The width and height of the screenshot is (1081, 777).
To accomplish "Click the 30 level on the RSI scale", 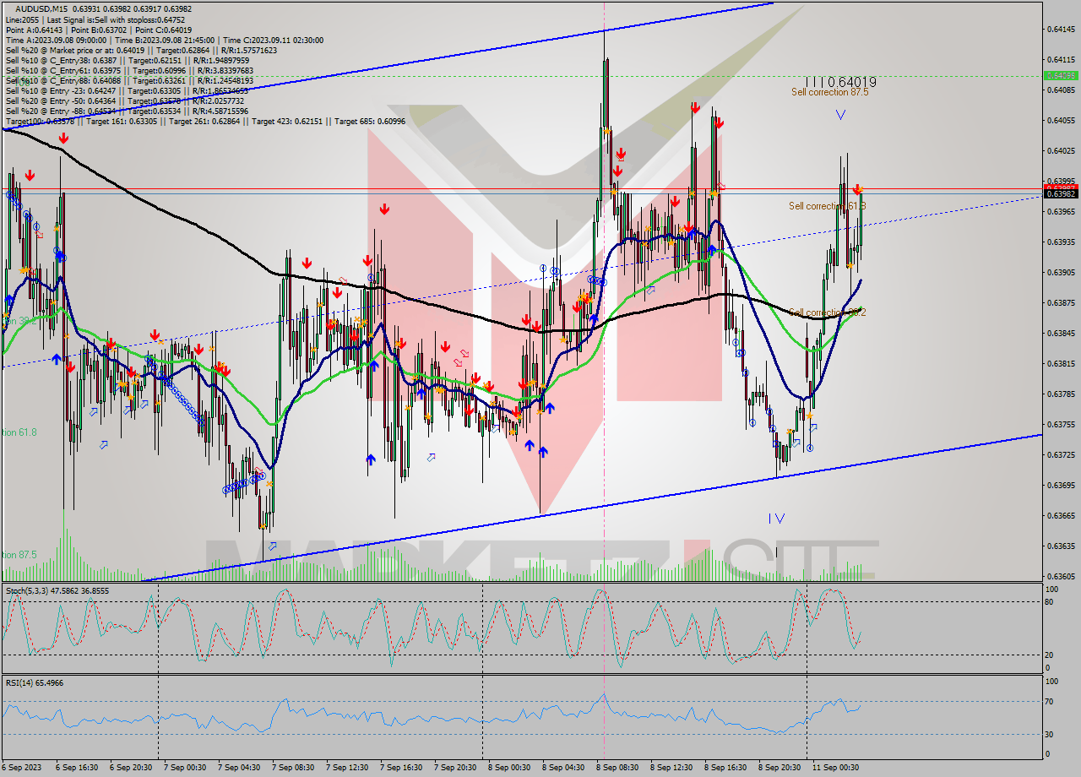I will (x=1048, y=733).
